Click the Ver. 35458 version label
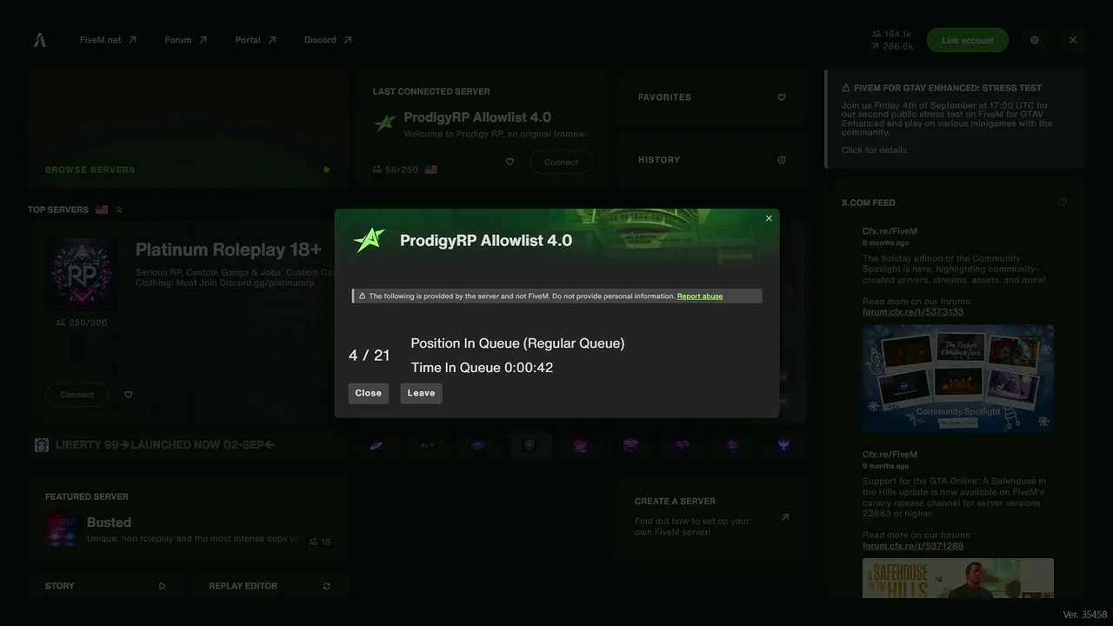Screen dimensions: 1113x626 (x=1085, y=615)
